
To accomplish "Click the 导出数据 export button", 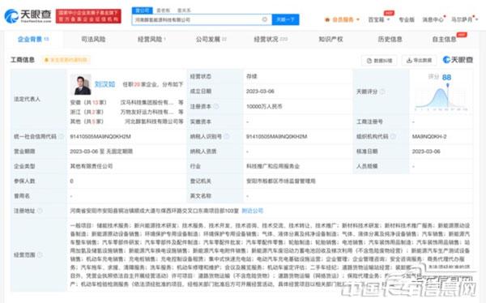I will [x=419, y=60].
